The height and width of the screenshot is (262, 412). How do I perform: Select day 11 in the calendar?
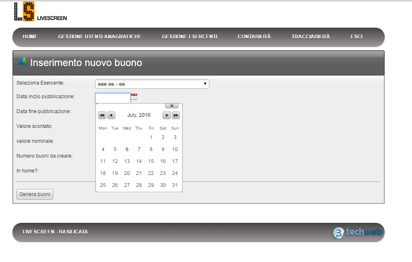tap(103, 161)
